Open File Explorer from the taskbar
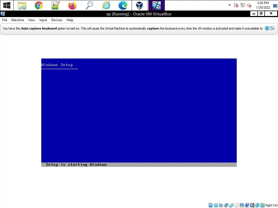Image resolution: width=278 pixels, height=208 pixels. click(22, 5)
